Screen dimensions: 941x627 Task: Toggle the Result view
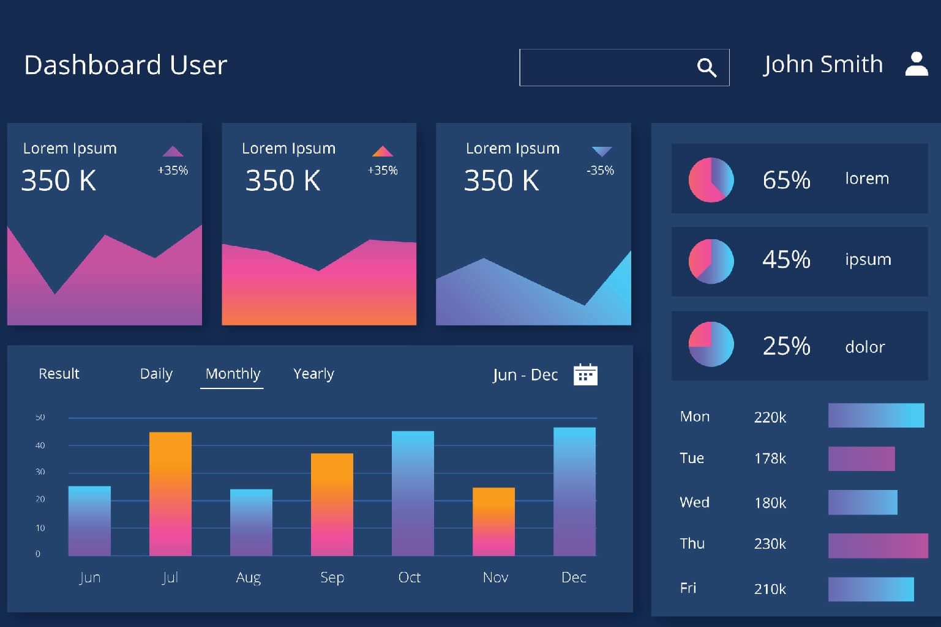click(x=59, y=374)
